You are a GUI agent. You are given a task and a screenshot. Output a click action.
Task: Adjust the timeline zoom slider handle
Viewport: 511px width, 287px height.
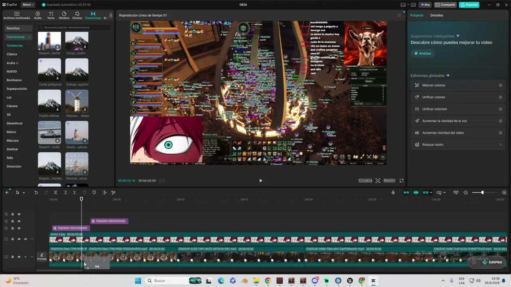[482, 193]
